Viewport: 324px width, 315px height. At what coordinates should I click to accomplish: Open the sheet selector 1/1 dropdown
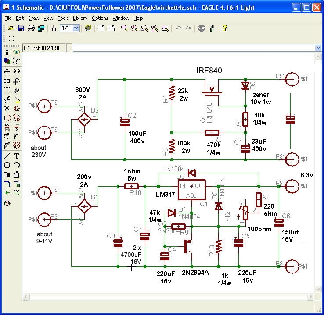click(76, 28)
